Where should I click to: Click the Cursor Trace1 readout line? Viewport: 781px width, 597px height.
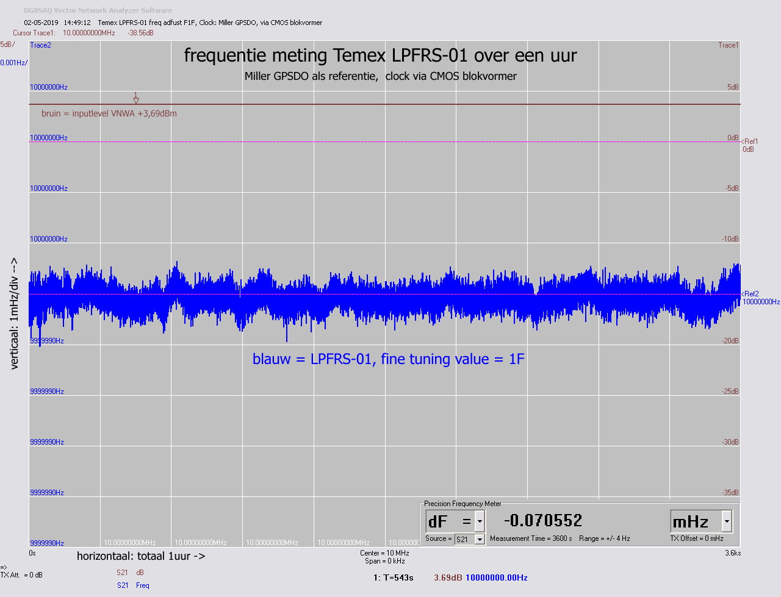(79, 32)
